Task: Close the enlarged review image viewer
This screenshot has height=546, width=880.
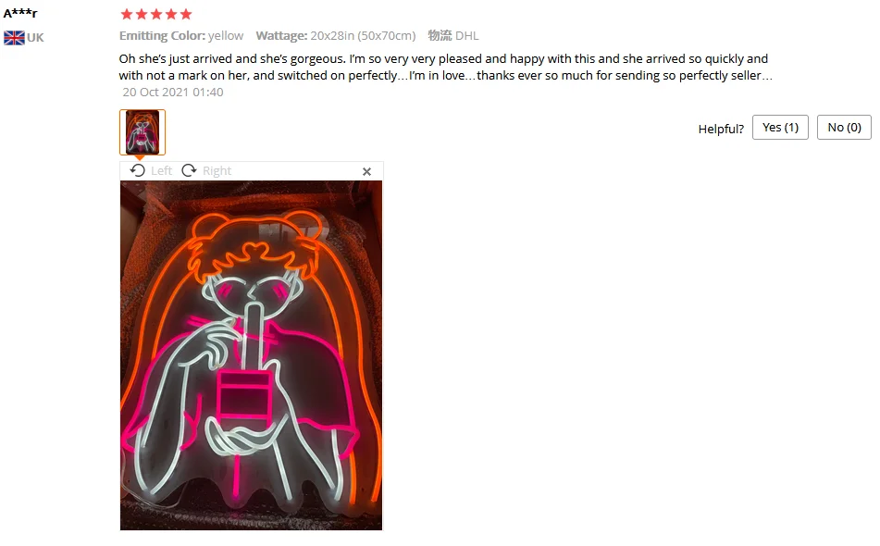Action: pyautogui.click(x=366, y=171)
